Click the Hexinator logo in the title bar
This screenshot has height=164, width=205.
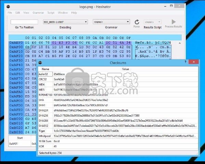click(8, 6)
